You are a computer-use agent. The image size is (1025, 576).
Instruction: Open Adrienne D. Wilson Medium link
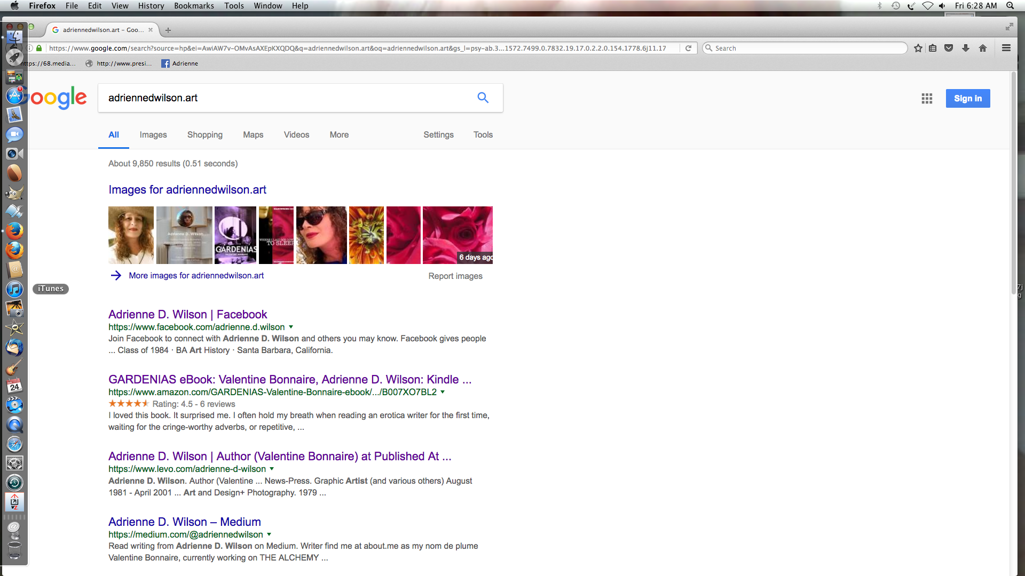coord(184,522)
